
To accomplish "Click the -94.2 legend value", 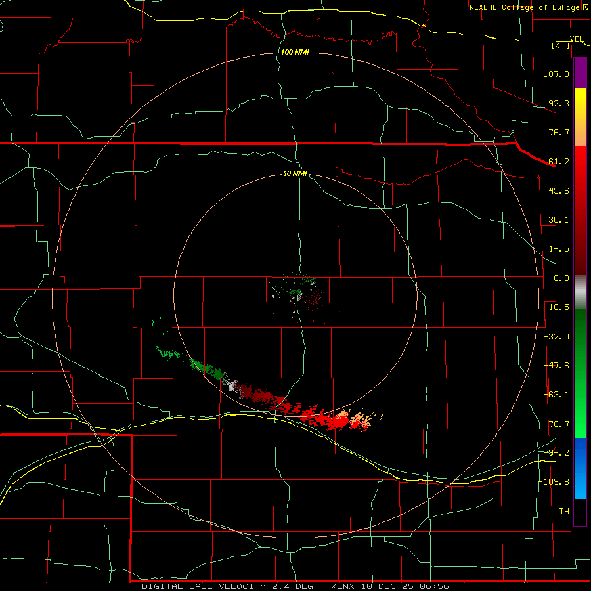I will tap(556, 453).
